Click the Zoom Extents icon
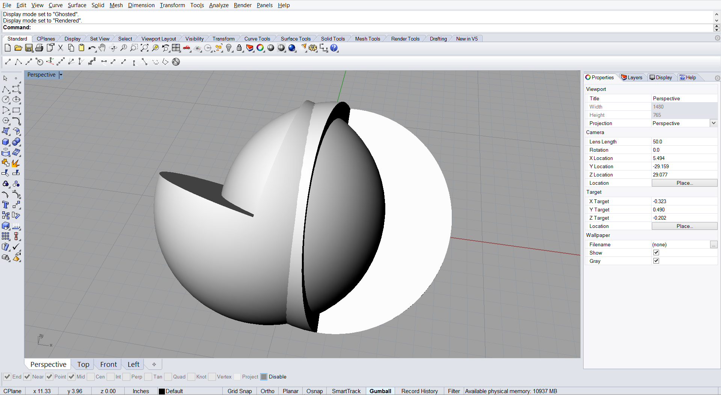Screen dimensions: 721x395 tap(144, 48)
